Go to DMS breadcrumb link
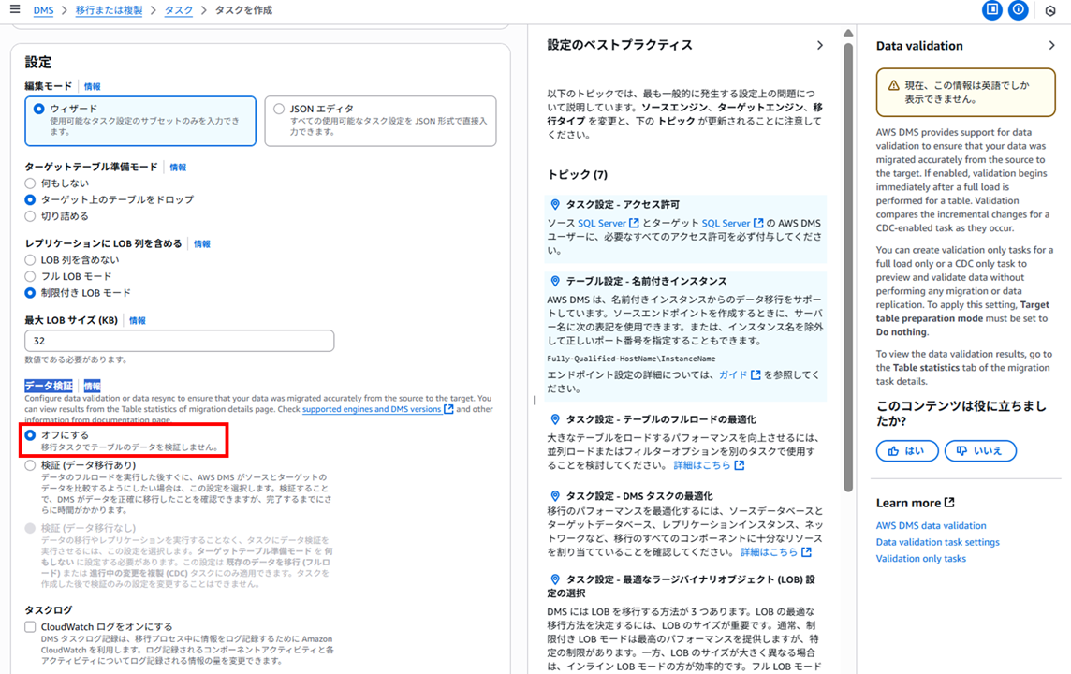This screenshot has height=674, width=1071. click(43, 10)
